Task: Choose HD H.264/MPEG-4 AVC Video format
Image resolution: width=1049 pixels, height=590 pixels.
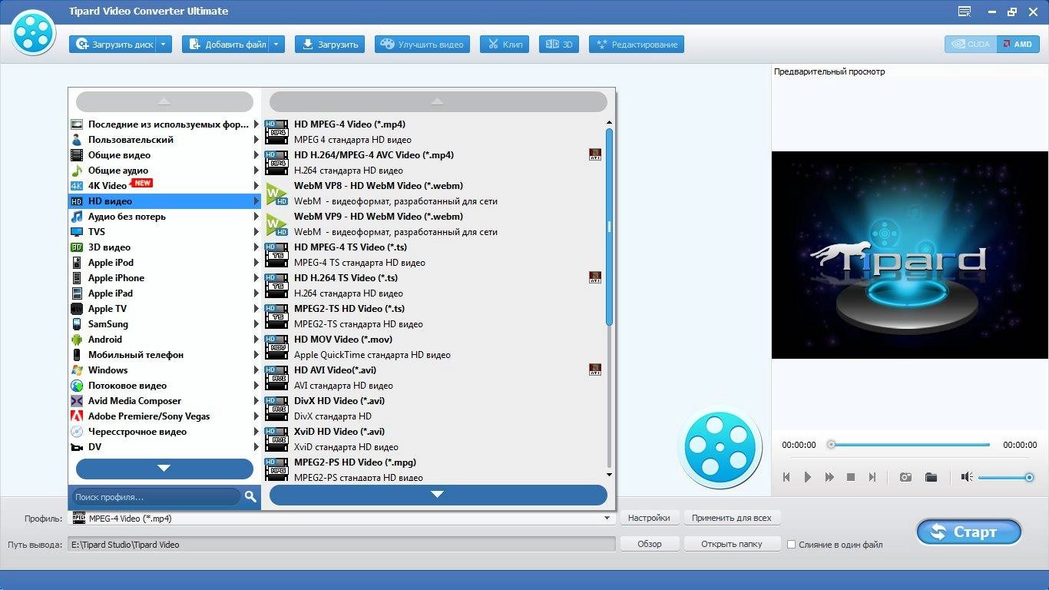Action: pos(434,162)
